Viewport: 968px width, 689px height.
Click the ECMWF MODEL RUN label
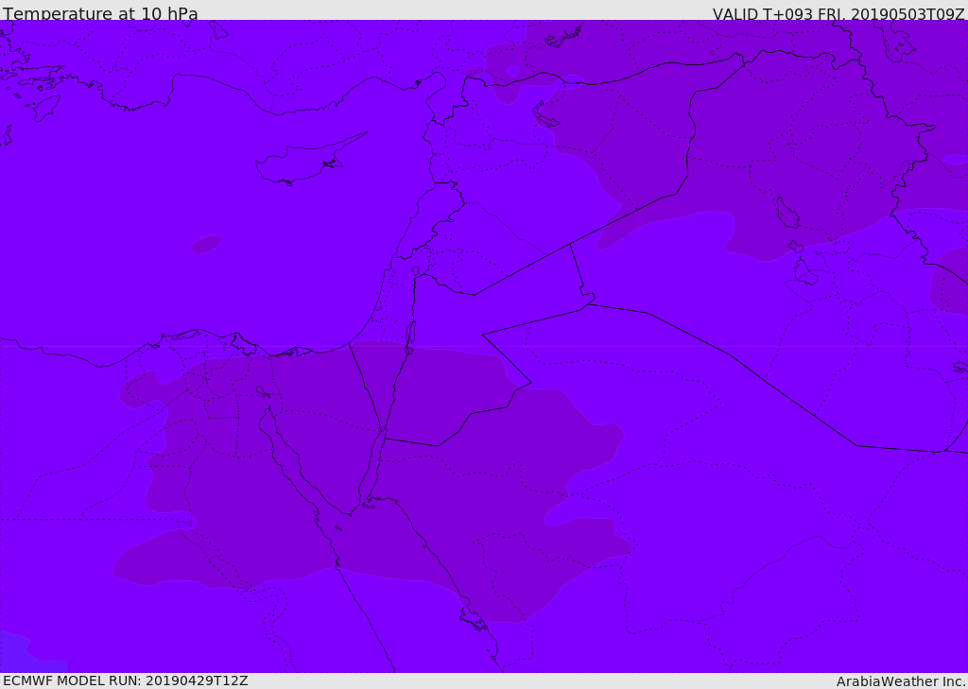point(126,680)
